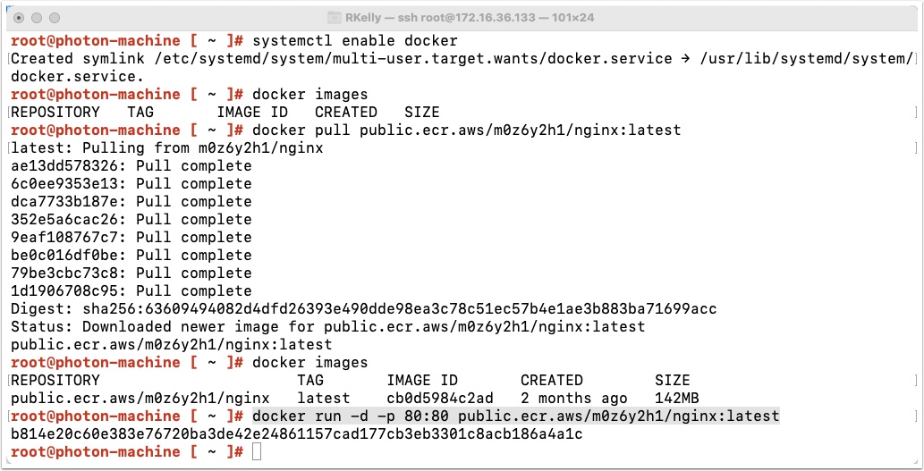
Task: Click the arrow symbol in the symlink line
Action: tap(685, 59)
